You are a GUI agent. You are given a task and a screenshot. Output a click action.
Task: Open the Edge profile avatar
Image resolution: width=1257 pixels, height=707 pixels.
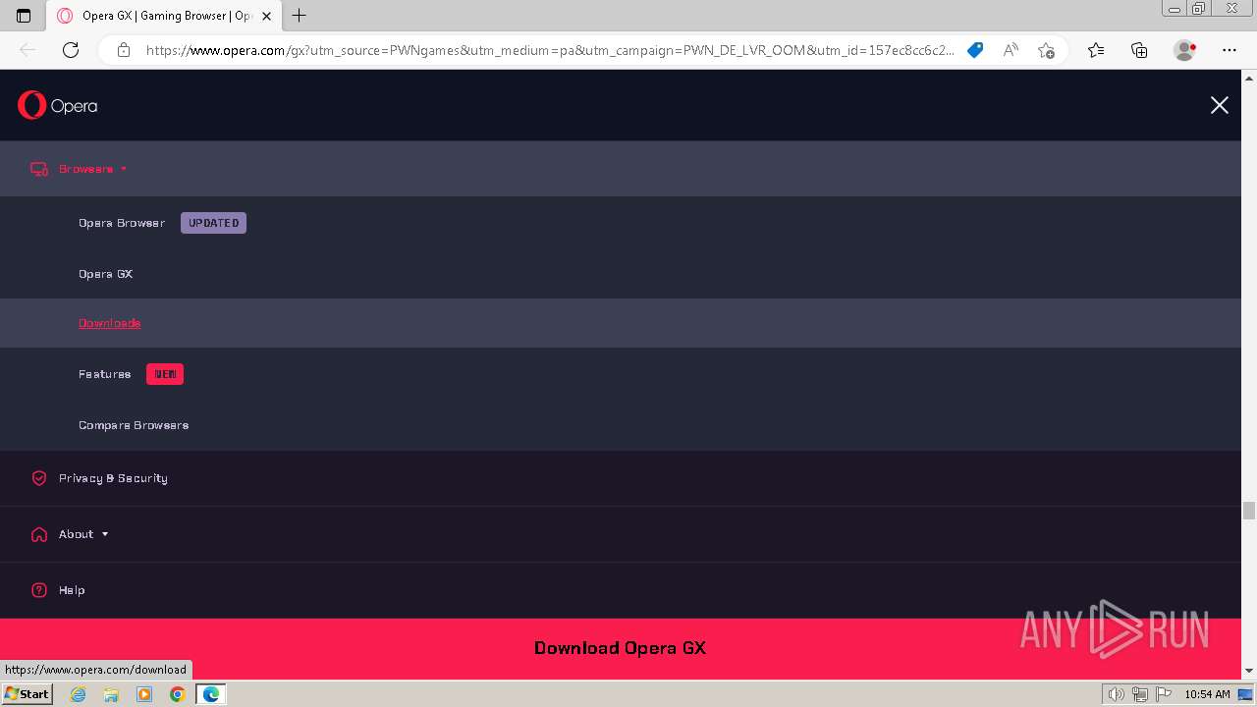click(1184, 50)
